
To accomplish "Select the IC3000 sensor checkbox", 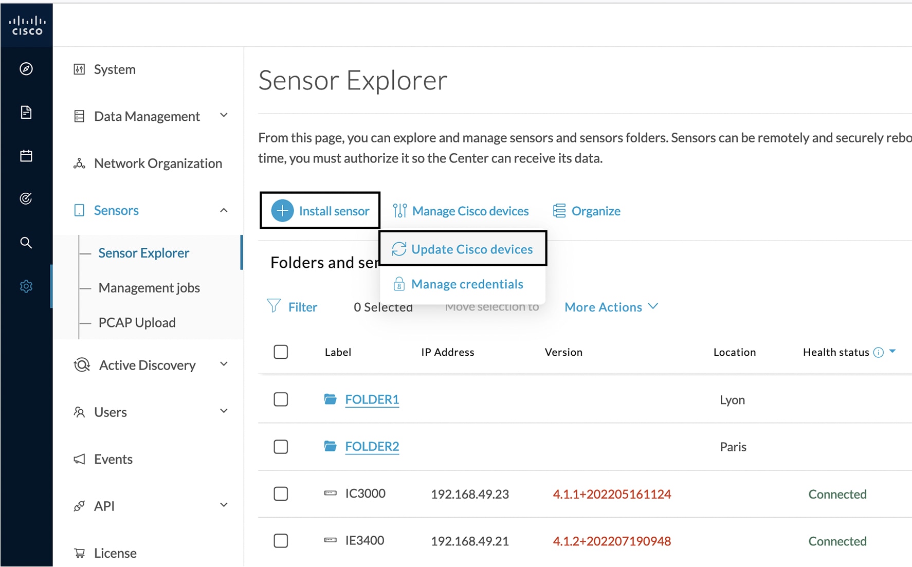I will tap(281, 494).
